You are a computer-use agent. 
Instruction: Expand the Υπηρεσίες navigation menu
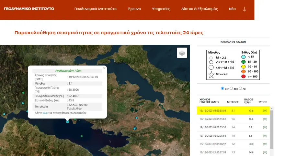[x=161, y=9]
